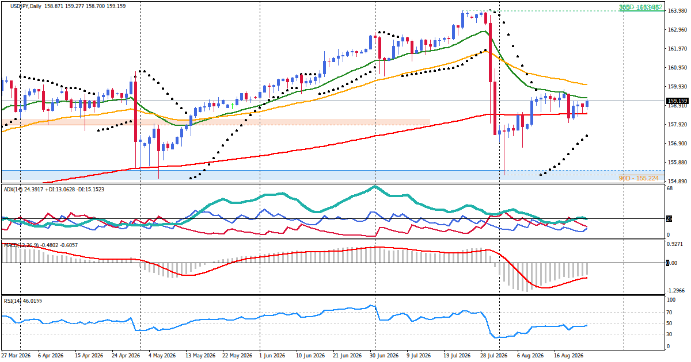Viewport: 691px width, 362px height.
Task: Click the 1 Jun 2026 date label
Action: [272, 356]
